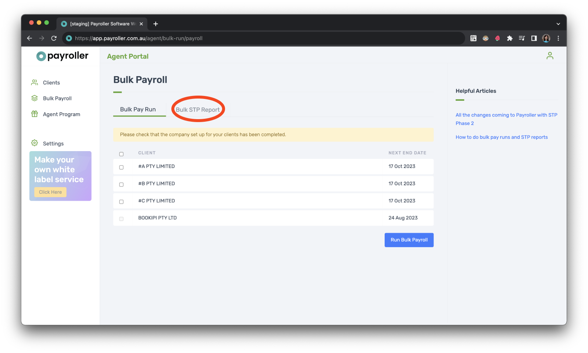Click the browser forward arrow
The image size is (588, 353).
(x=42, y=38)
